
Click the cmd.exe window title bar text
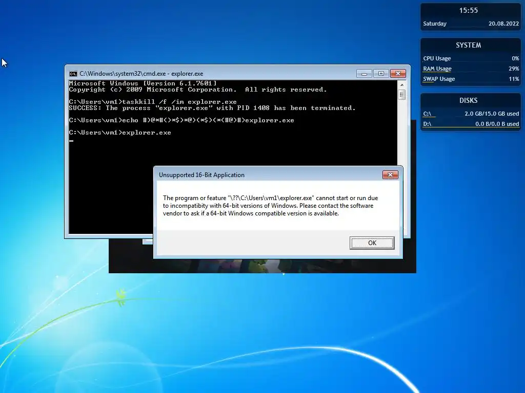(x=142, y=74)
